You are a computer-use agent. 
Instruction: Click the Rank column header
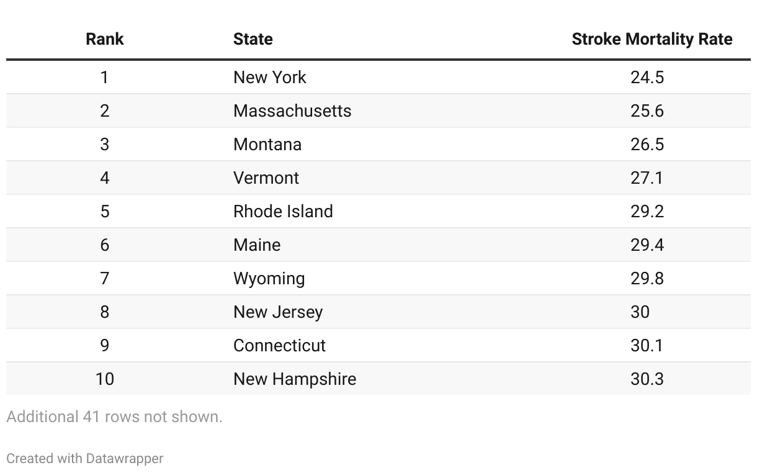tap(104, 39)
